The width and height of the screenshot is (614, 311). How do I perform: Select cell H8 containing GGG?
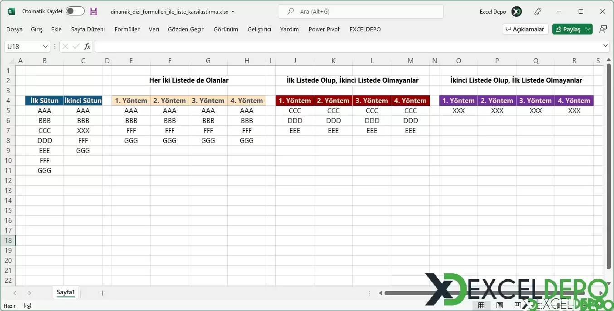click(247, 141)
